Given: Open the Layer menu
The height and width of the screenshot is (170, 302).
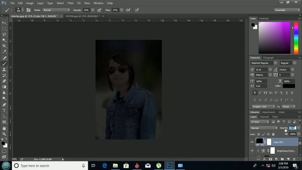Looking at the screenshot, I should (40, 3).
